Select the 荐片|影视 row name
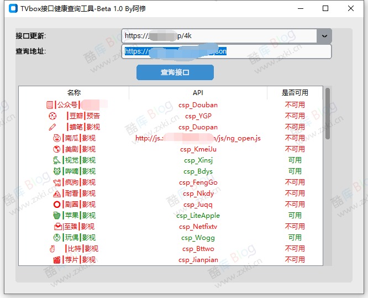The width and height of the screenshot is (368, 298). pyautogui.click(x=79, y=259)
